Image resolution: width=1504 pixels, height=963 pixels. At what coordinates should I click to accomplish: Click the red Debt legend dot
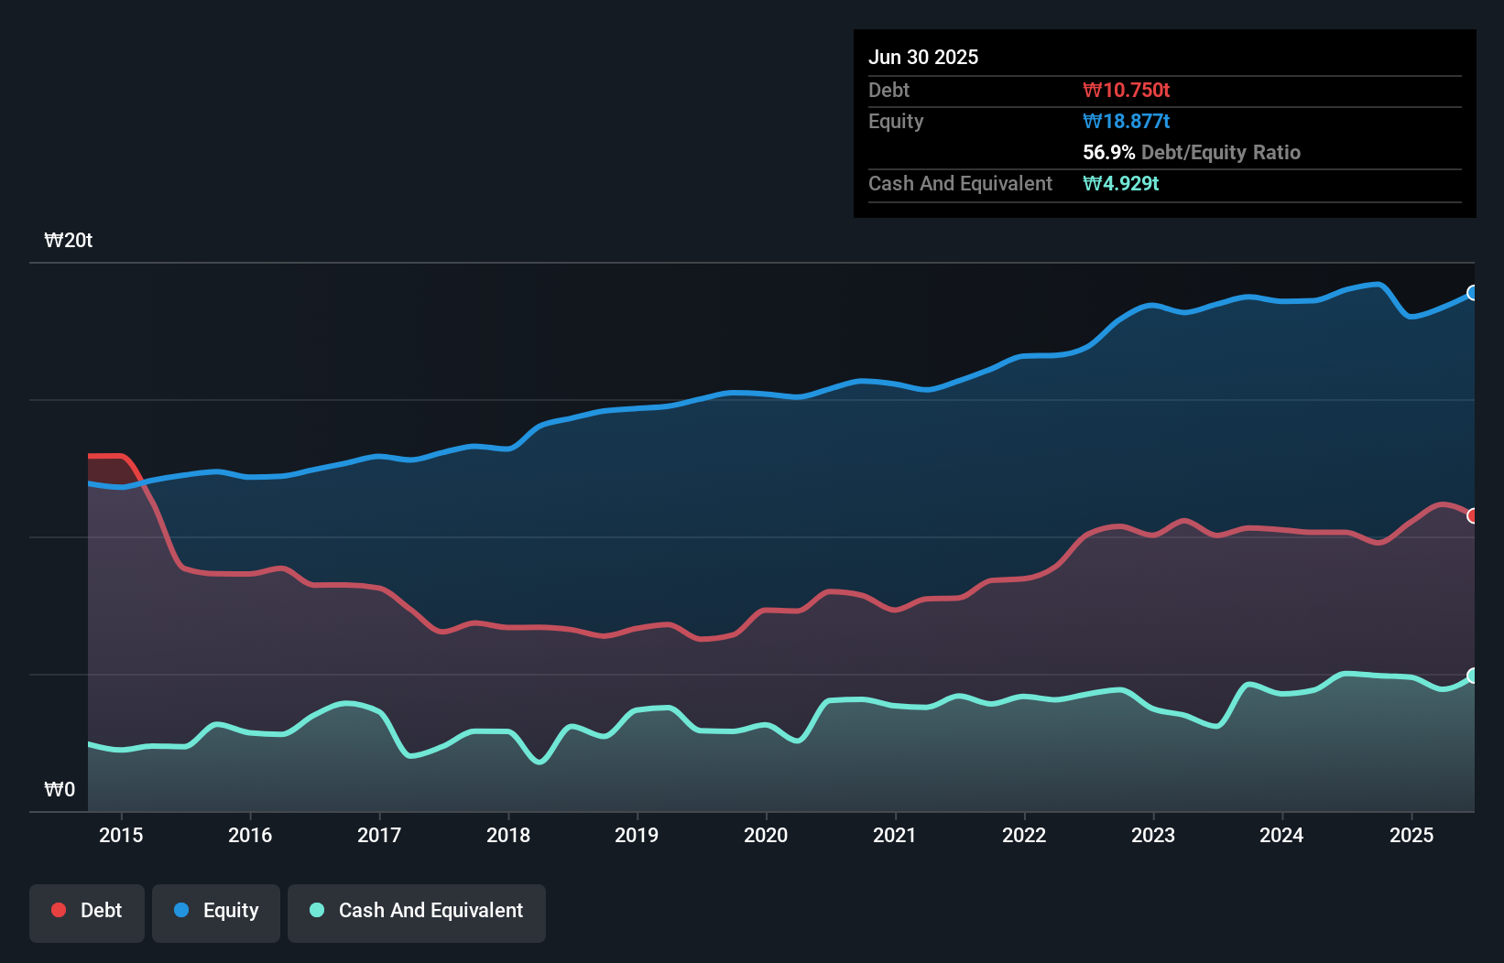tap(57, 910)
